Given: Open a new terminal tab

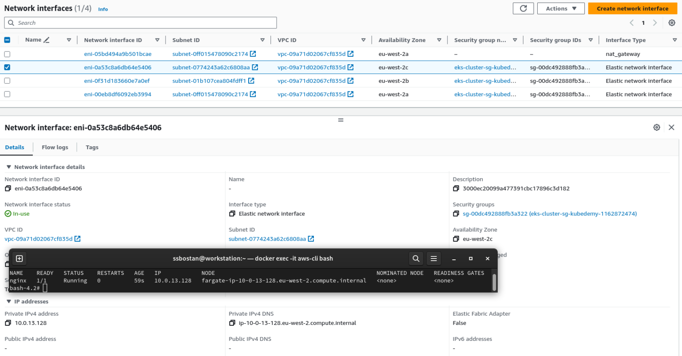Looking at the screenshot, I should click(x=19, y=258).
